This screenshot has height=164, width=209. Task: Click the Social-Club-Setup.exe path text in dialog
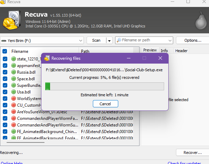coord(104,70)
